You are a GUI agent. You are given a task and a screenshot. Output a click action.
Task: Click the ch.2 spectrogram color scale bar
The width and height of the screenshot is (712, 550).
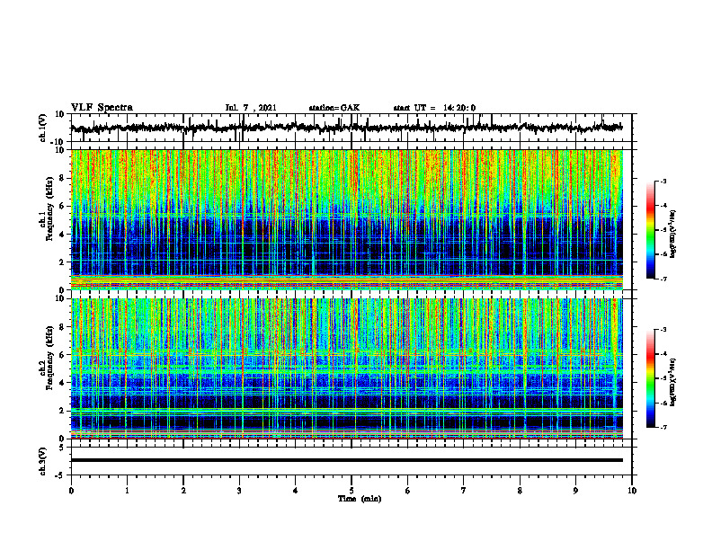click(x=651, y=378)
